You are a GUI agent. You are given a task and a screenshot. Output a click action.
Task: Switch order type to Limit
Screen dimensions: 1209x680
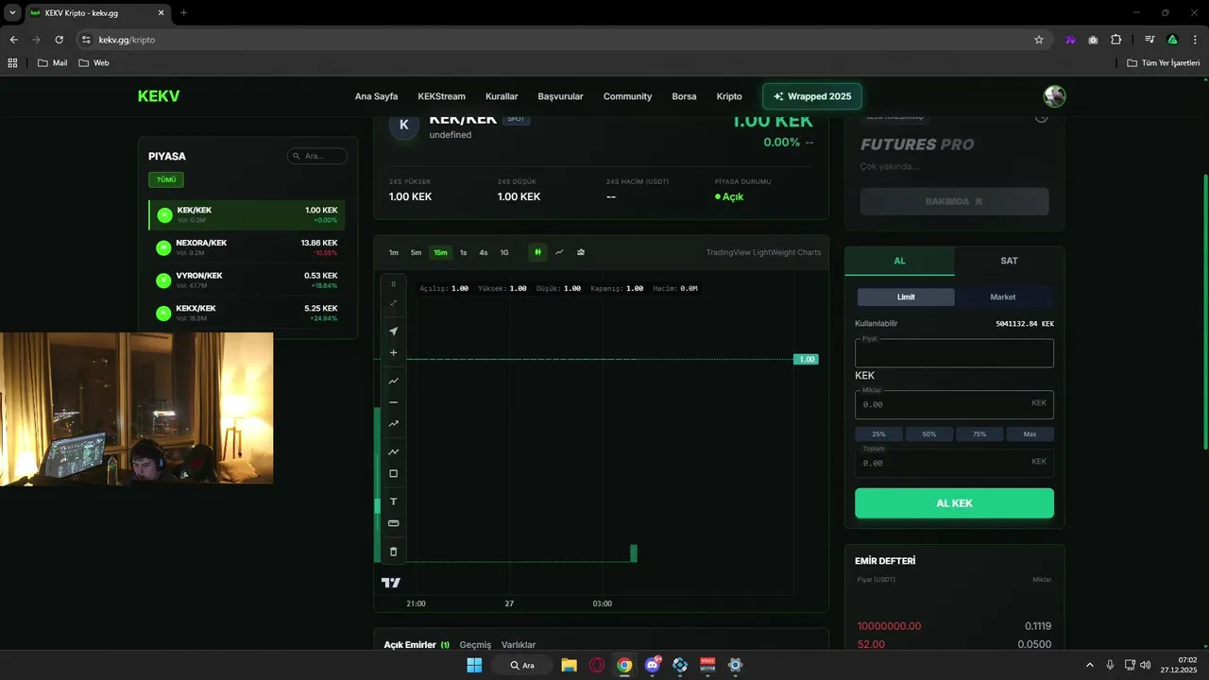click(906, 297)
